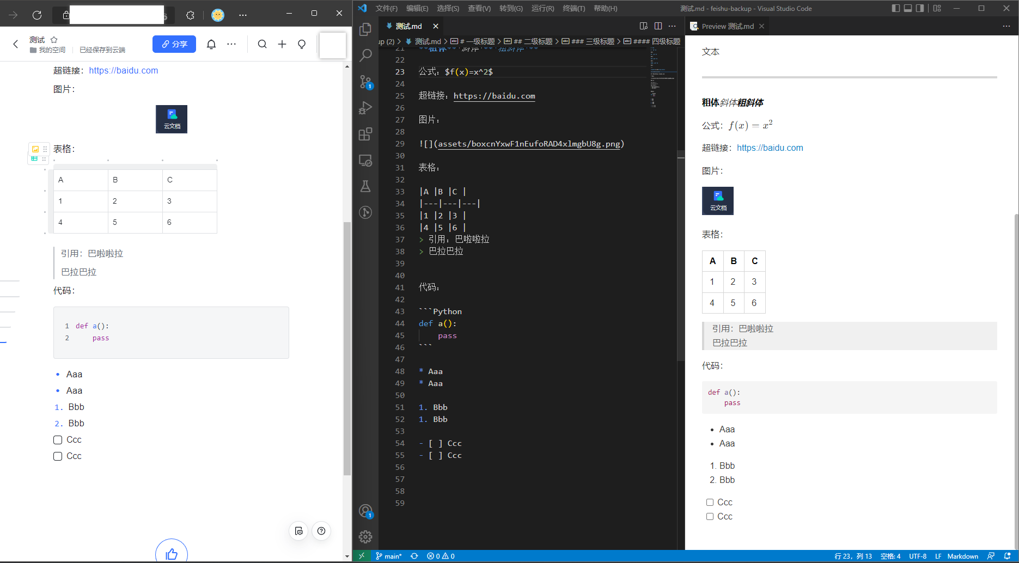
Task: Check the second Ccc checkbox in Feishu doc
Action: pyautogui.click(x=58, y=456)
